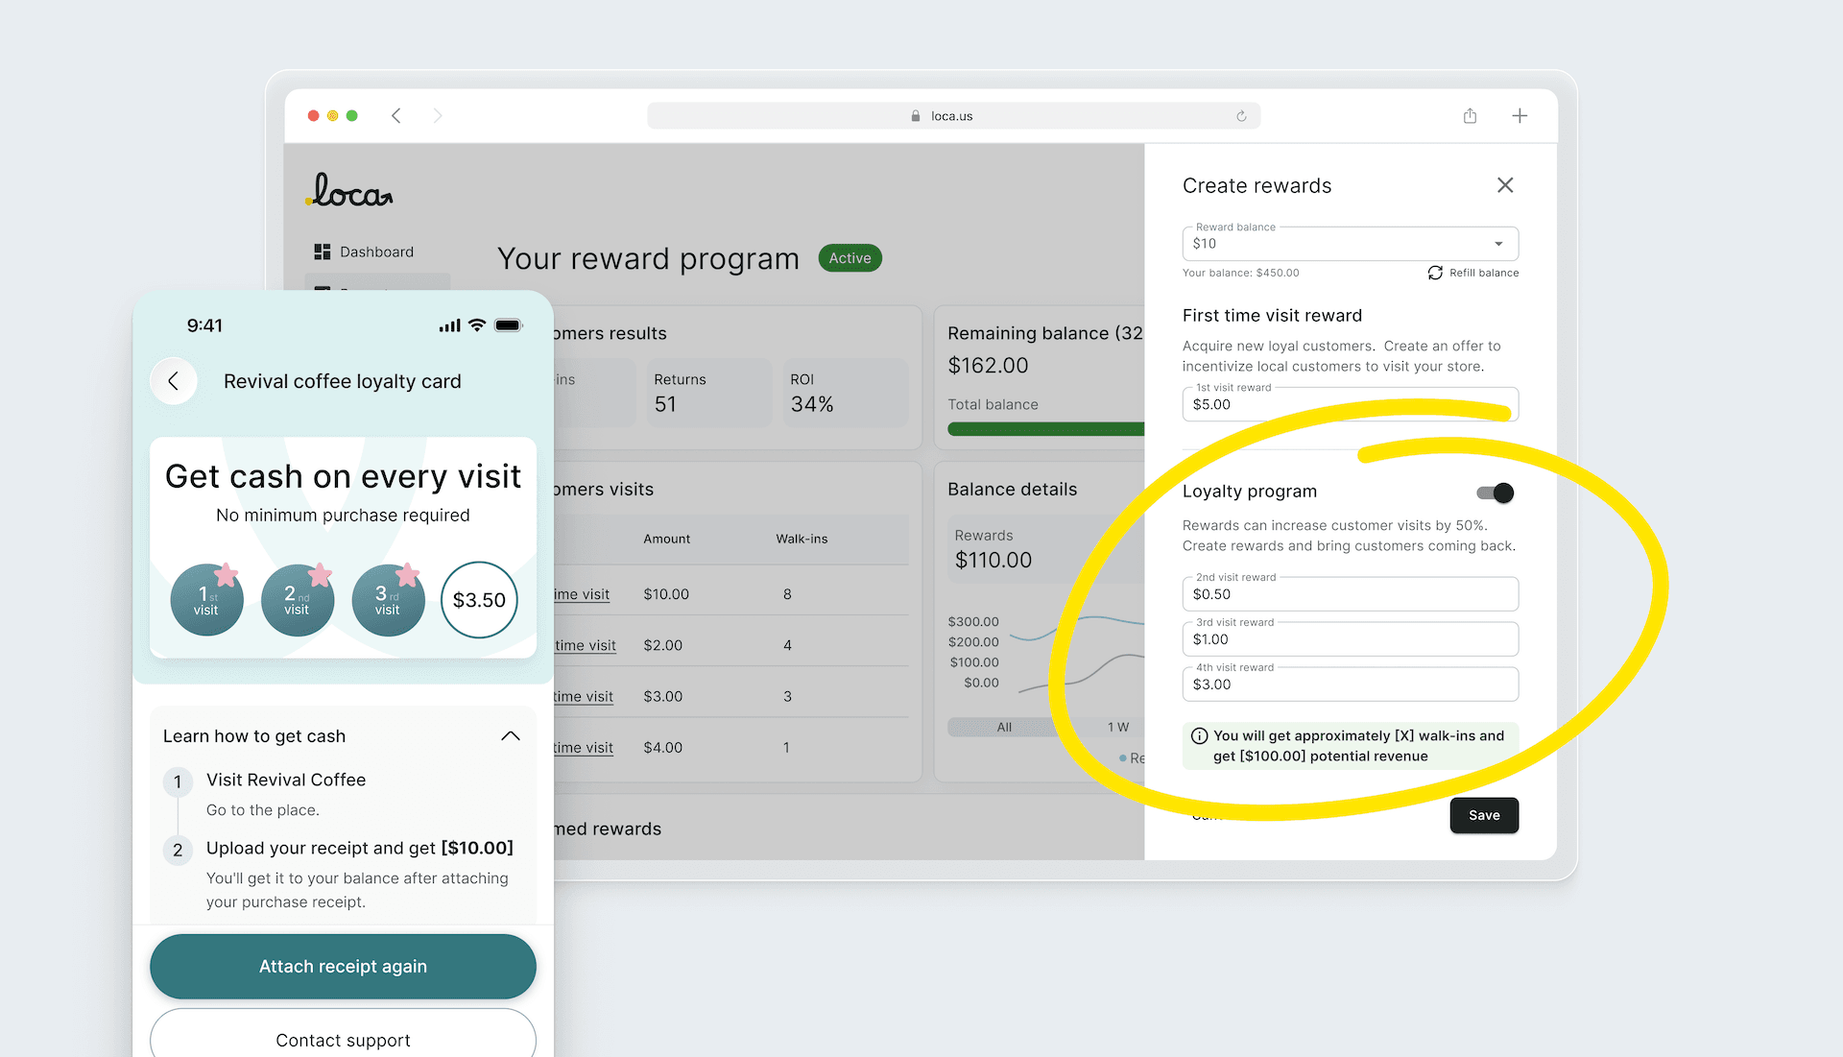The height and width of the screenshot is (1057, 1843).
Task: Tap the back button on loyalty card
Action: pyautogui.click(x=174, y=381)
